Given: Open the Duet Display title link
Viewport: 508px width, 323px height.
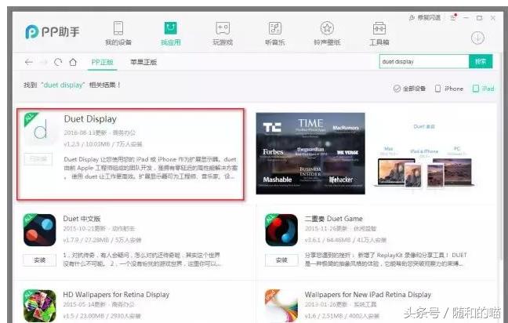Looking at the screenshot, I should (x=90, y=119).
